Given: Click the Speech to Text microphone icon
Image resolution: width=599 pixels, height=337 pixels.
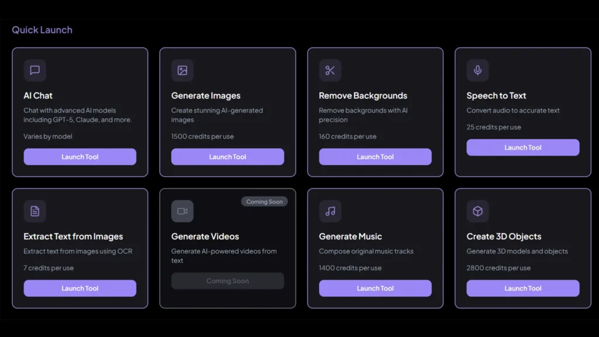Looking at the screenshot, I should [477, 70].
